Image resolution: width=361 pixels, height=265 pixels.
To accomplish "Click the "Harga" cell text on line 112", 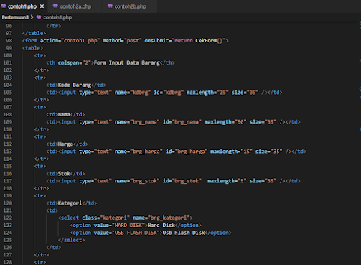I will coord(65,144).
